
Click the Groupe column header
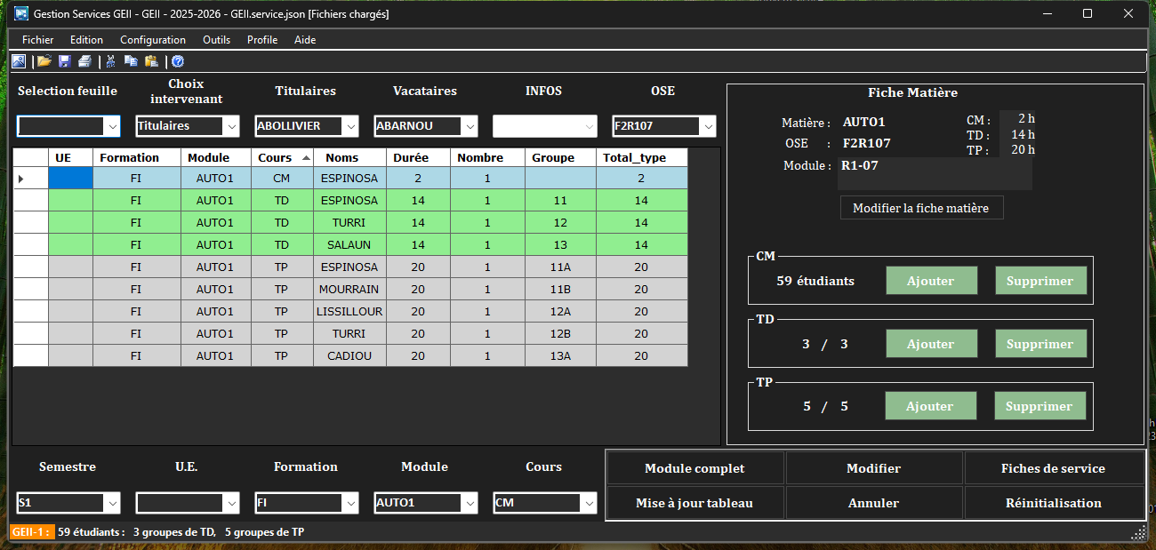(561, 157)
